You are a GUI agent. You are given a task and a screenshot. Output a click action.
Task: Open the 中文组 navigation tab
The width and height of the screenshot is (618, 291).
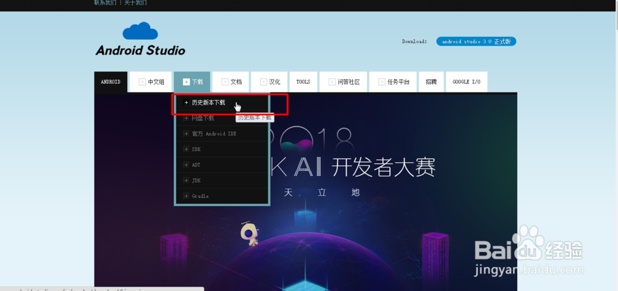click(x=151, y=82)
